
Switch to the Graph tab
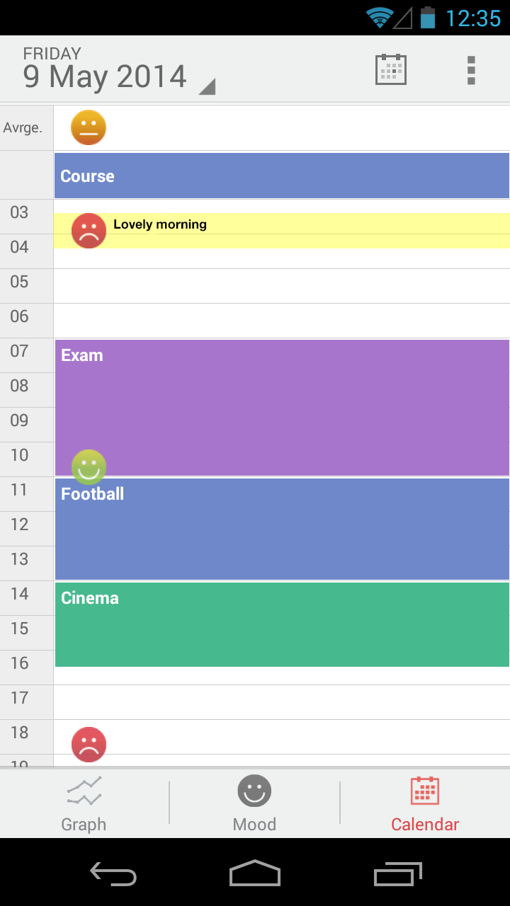pos(84,804)
